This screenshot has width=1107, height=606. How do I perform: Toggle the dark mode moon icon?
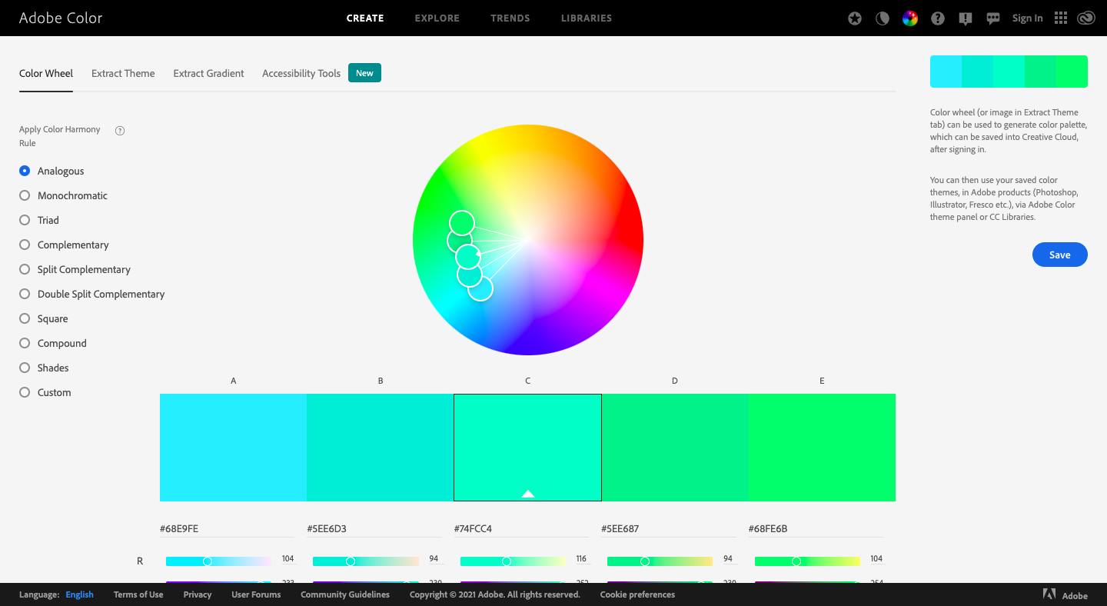(883, 18)
